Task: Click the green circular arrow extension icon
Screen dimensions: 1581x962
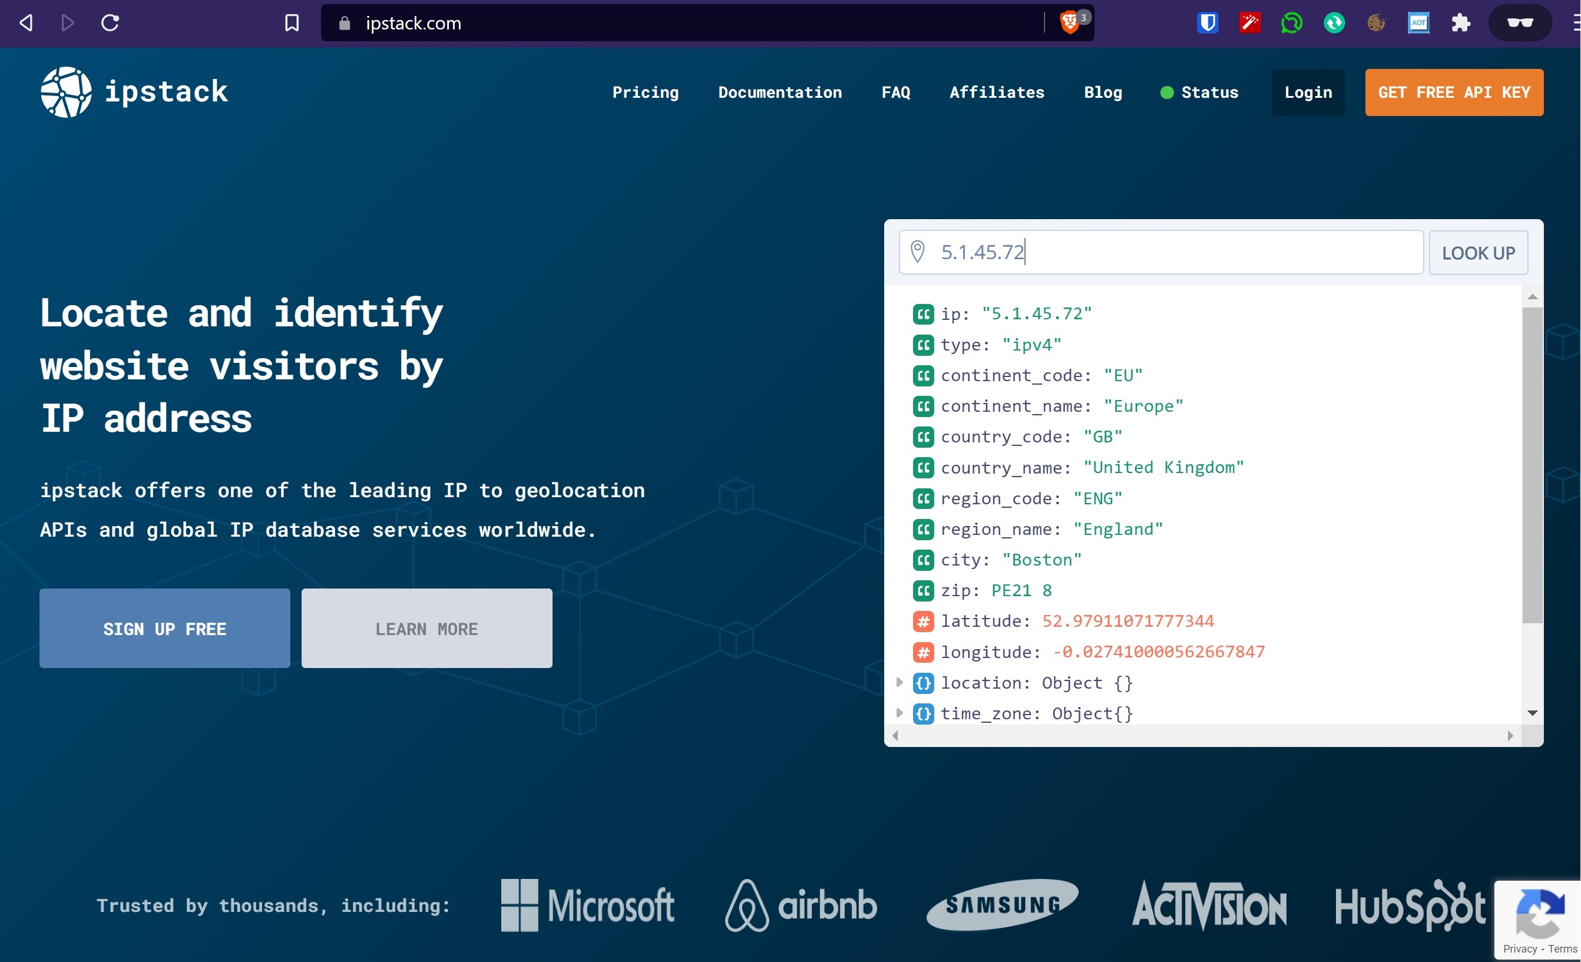Action: (1334, 23)
